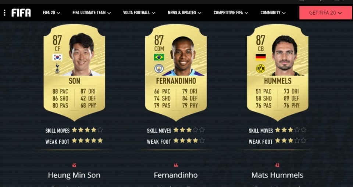This screenshot has height=187, width=353.
Task: Click the Manchester City badge on Fernandinho's card
Action: (159, 69)
